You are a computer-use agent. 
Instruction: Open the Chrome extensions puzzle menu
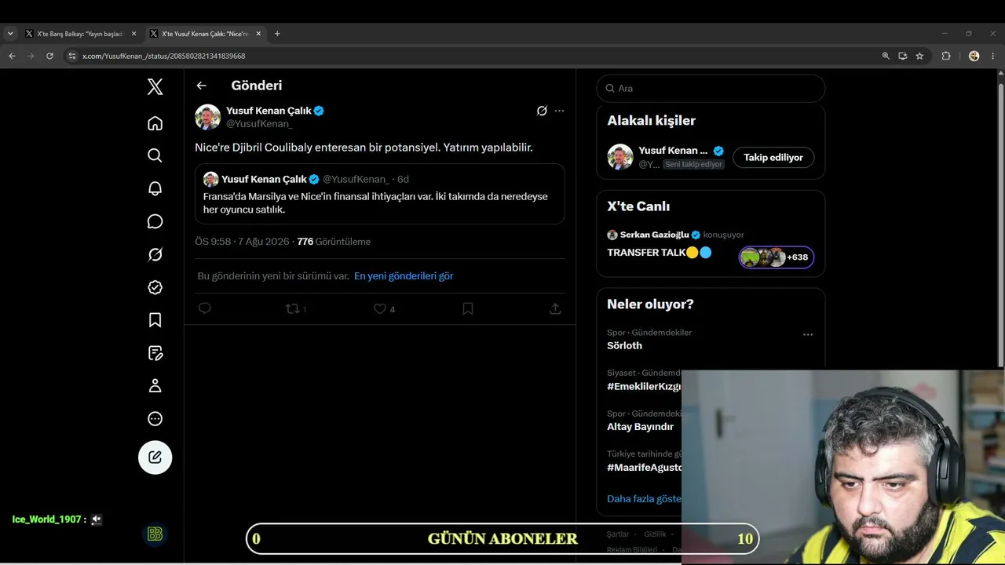tap(946, 56)
